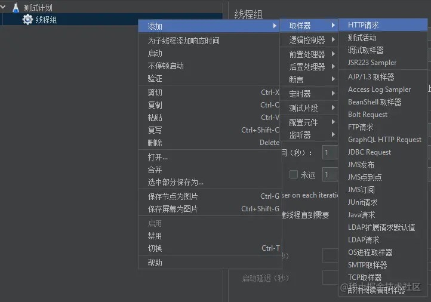Choose JMS订阅 sampler
431x302 pixels.
383,190
